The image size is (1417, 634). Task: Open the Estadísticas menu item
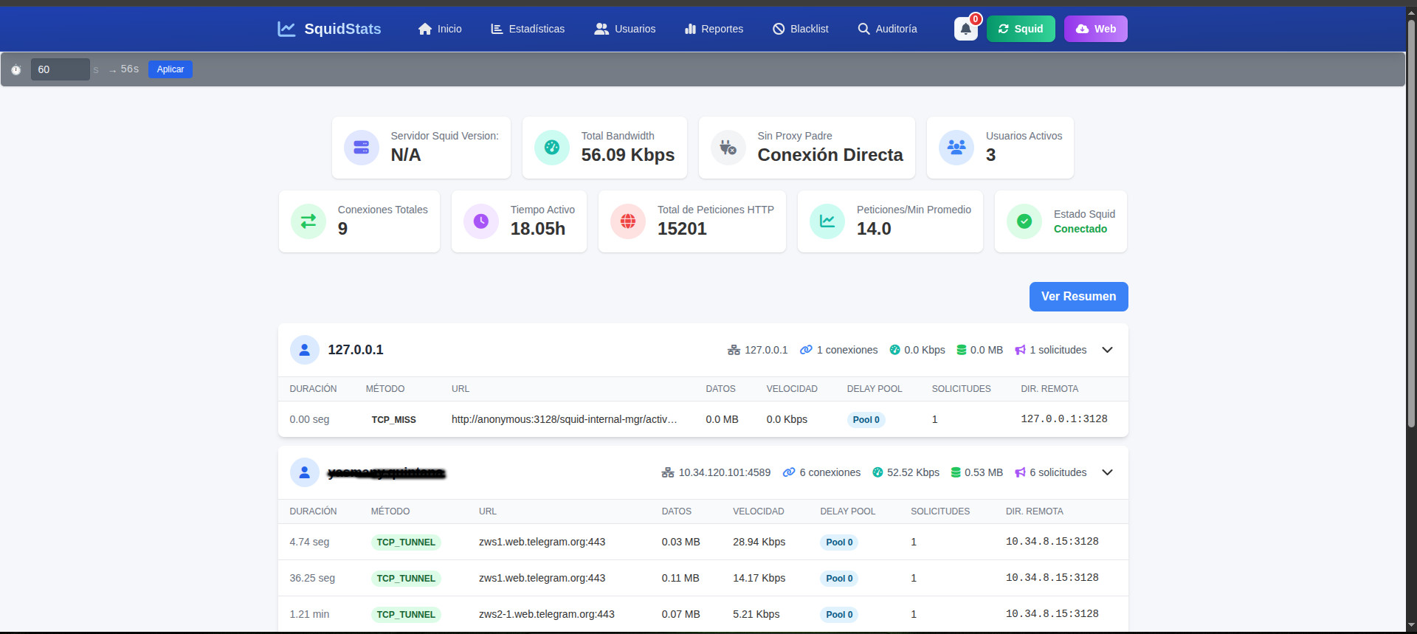pyautogui.click(x=528, y=29)
